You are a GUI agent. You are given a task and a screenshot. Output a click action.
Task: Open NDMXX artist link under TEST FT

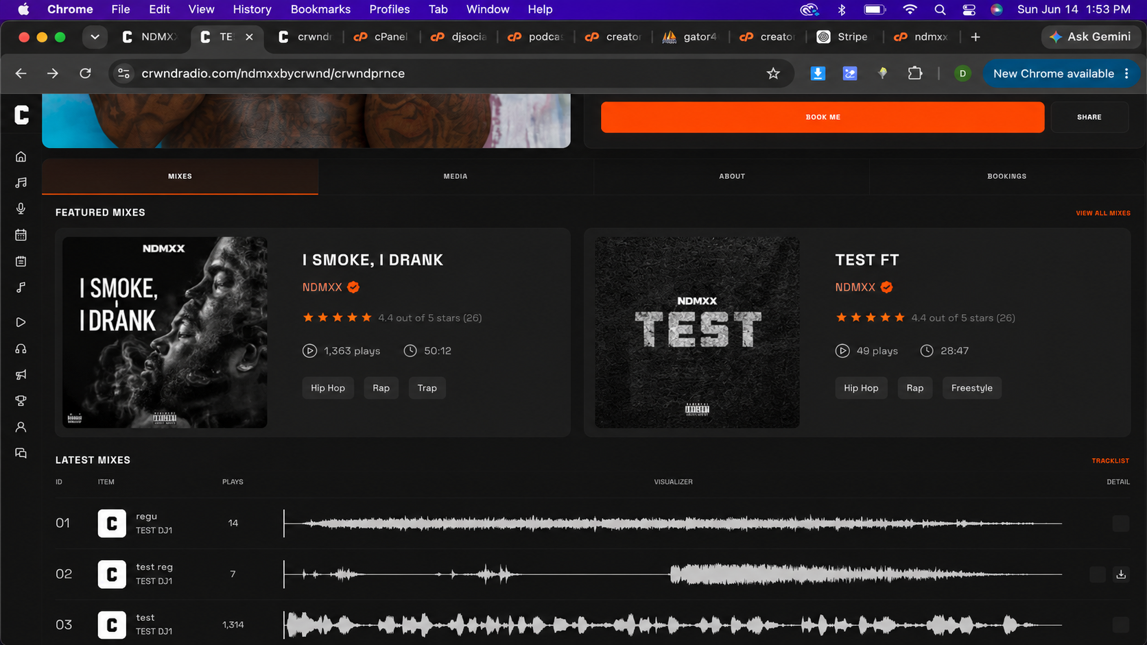click(x=855, y=287)
